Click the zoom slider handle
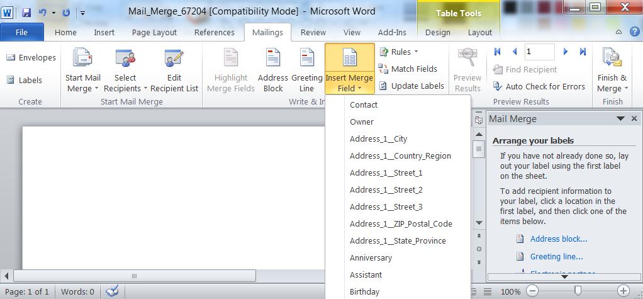The image size is (643, 299). (x=578, y=291)
